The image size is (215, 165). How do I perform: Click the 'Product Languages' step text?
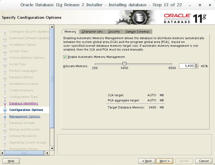click(x=23, y=71)
